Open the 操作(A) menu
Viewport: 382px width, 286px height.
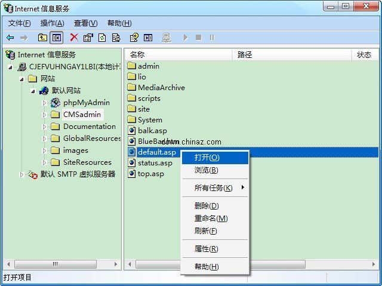pos(53,23)
